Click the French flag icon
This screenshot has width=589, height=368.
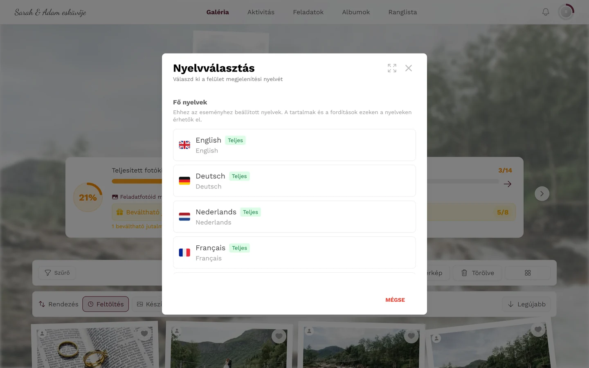(x=184, y=253)
